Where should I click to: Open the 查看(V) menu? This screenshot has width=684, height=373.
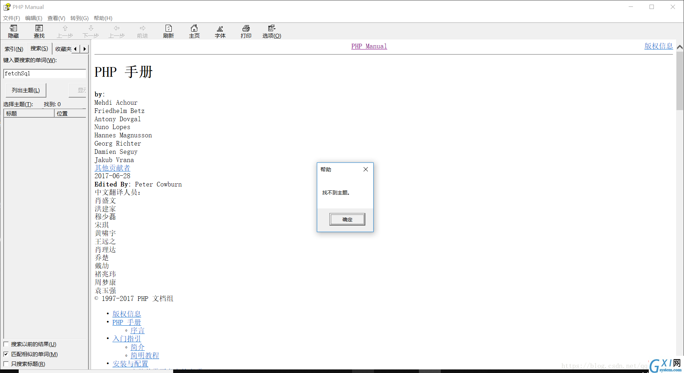[x=56, y=18]
